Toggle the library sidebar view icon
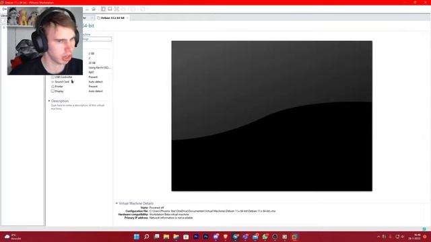431x242 pixels. pyautogui.click(x=103, y=9)
